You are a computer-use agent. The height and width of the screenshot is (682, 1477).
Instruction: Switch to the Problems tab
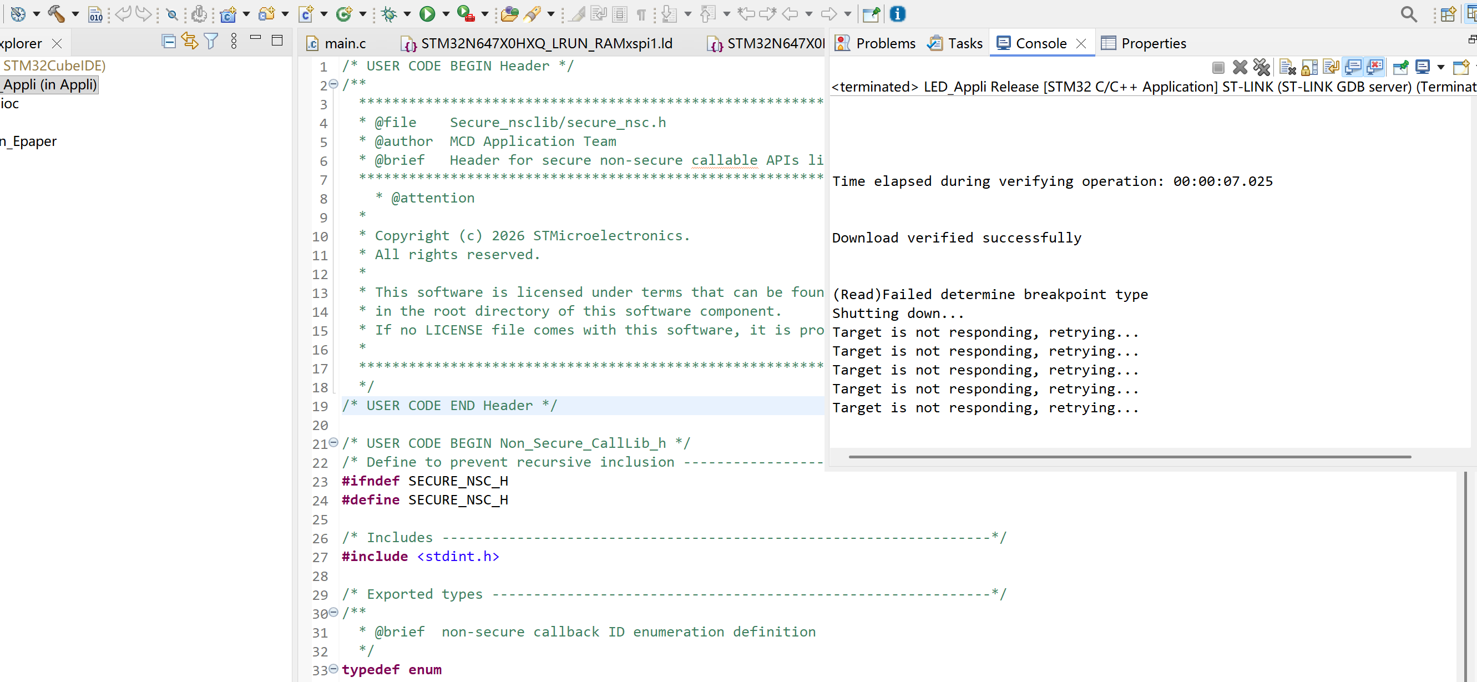[875, 44]
